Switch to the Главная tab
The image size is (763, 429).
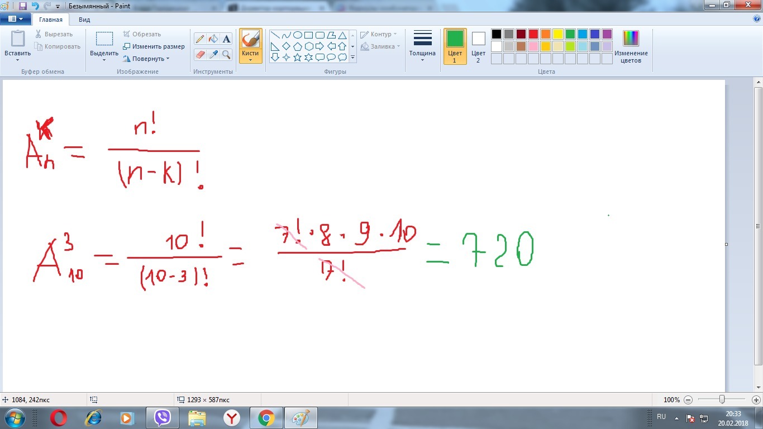[51, 20]
